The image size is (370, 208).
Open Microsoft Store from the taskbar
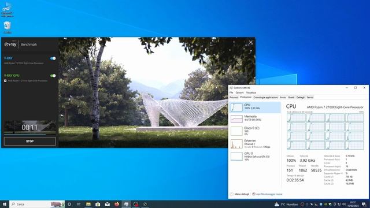pos(98,204)
